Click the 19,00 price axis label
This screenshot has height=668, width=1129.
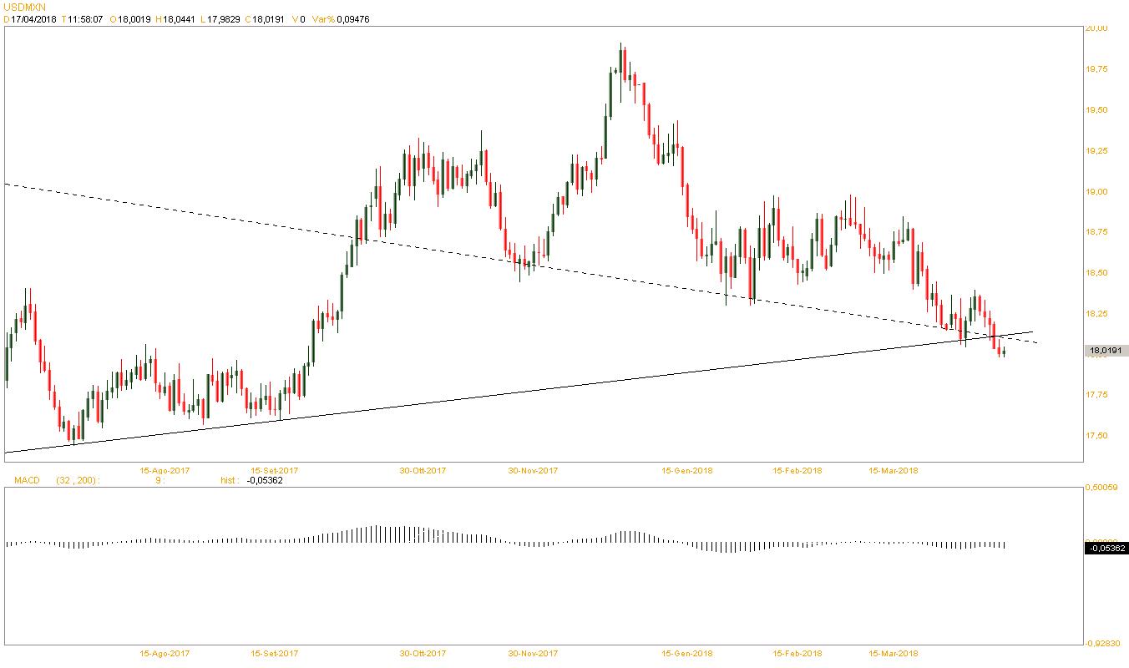(x=1096, y=191)
